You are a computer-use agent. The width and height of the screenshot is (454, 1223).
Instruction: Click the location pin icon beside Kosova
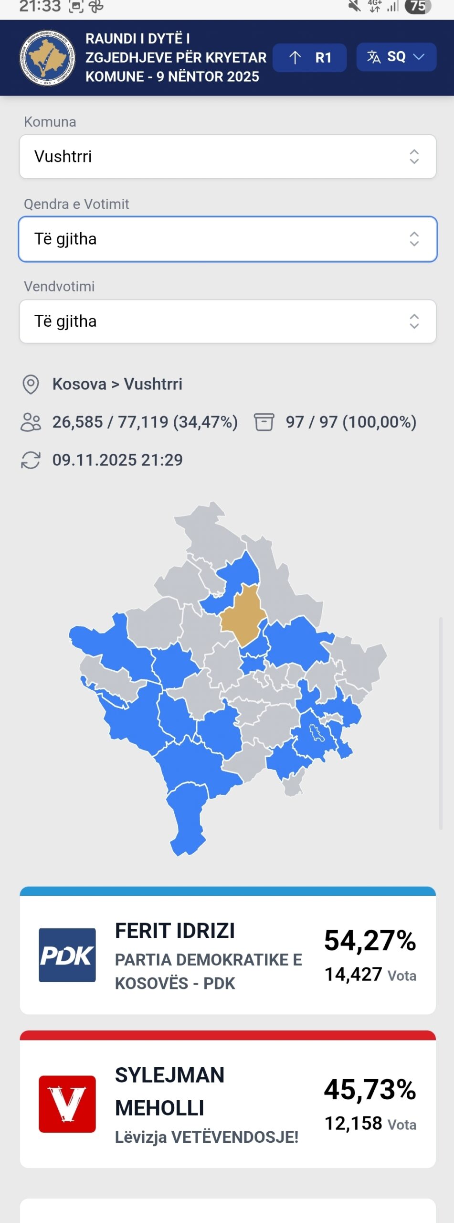(31, 385)
